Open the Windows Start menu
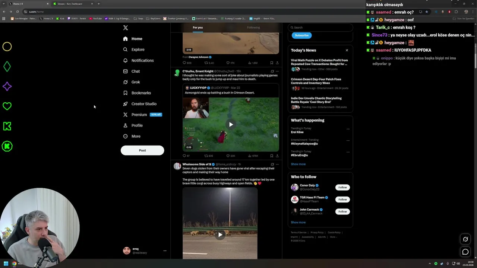This screenshot has height=268, width=477. click(x=6, y=264)
